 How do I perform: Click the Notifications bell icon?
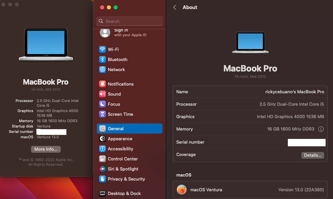pyautogui.click(x=102, y=84)
